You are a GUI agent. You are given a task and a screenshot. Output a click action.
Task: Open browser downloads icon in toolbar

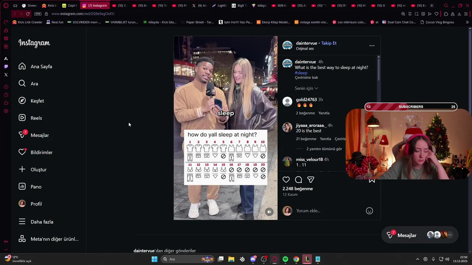pyautogui.click(x=459, y=14)
